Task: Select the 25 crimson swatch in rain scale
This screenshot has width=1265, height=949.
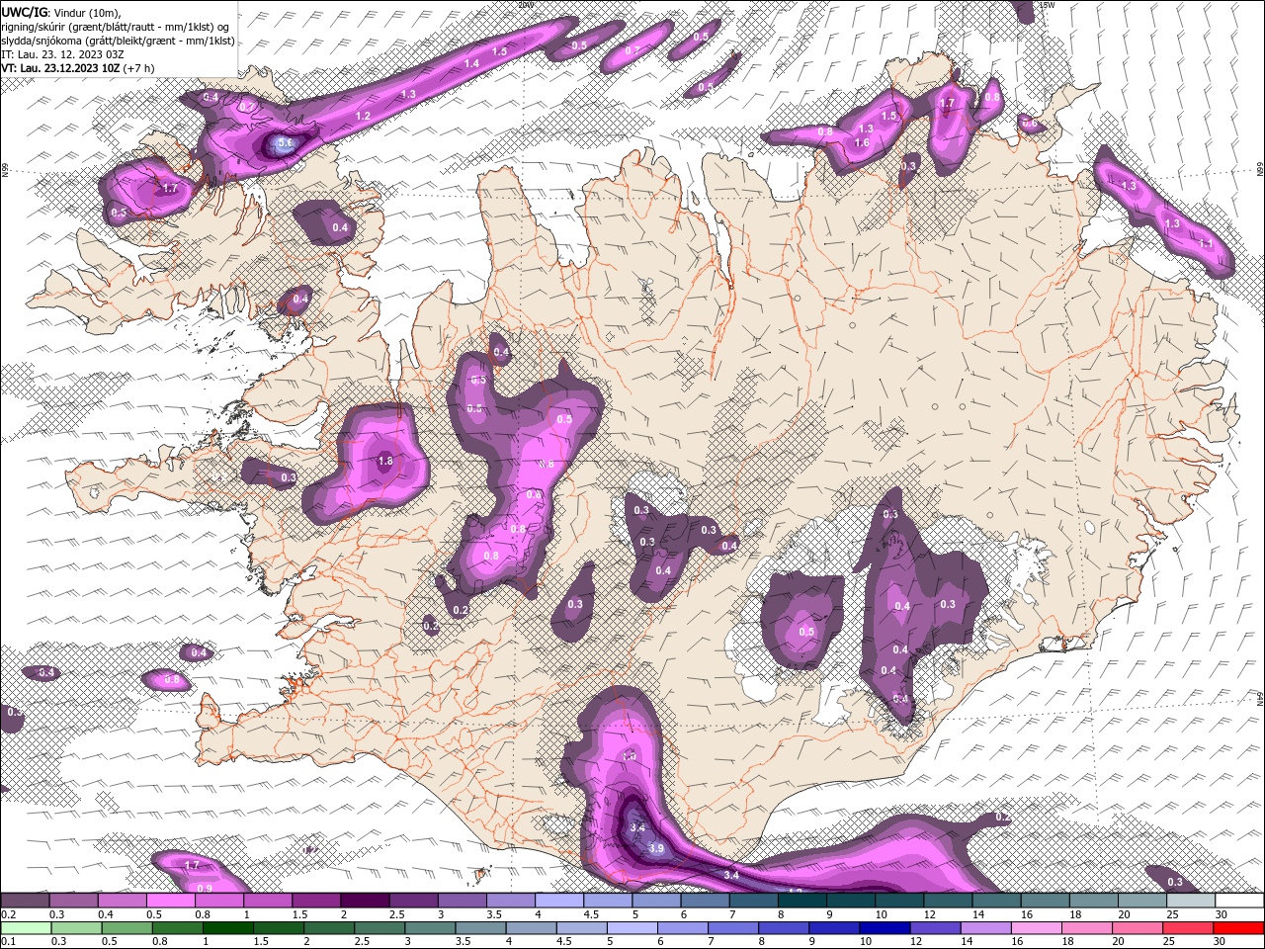Action: coord(1187,928)
